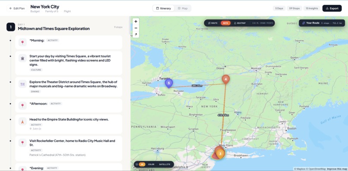Click map marker number 4
Screen dimensions: 348x171
point(226,79)
